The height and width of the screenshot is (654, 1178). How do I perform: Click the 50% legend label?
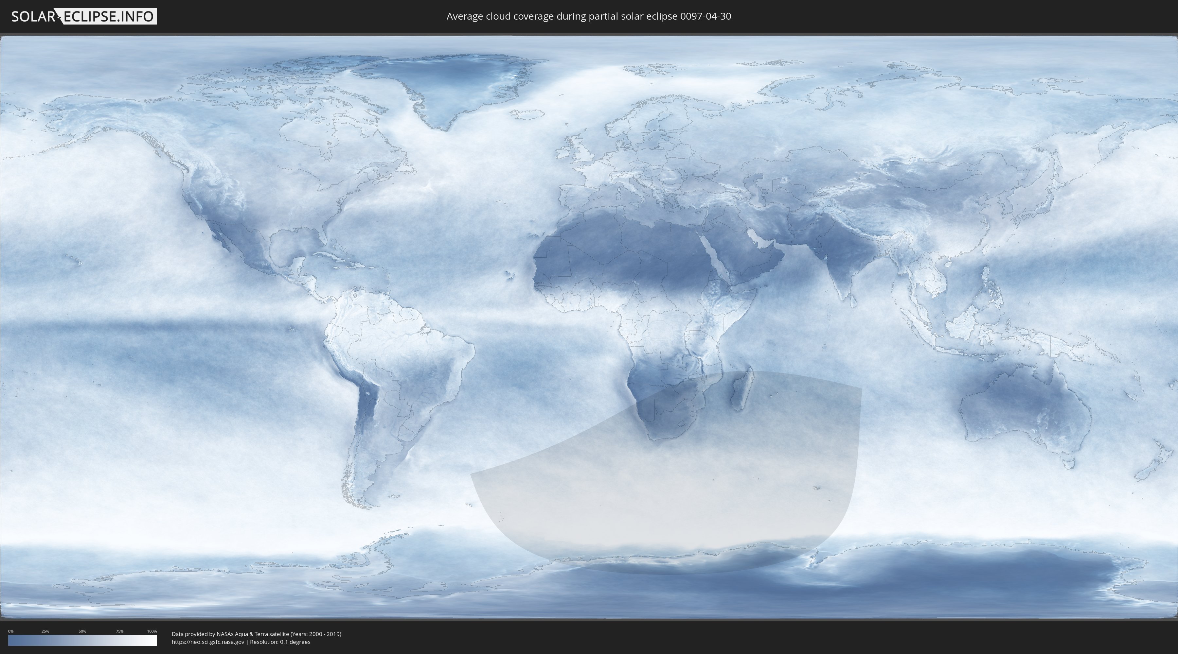82,631
